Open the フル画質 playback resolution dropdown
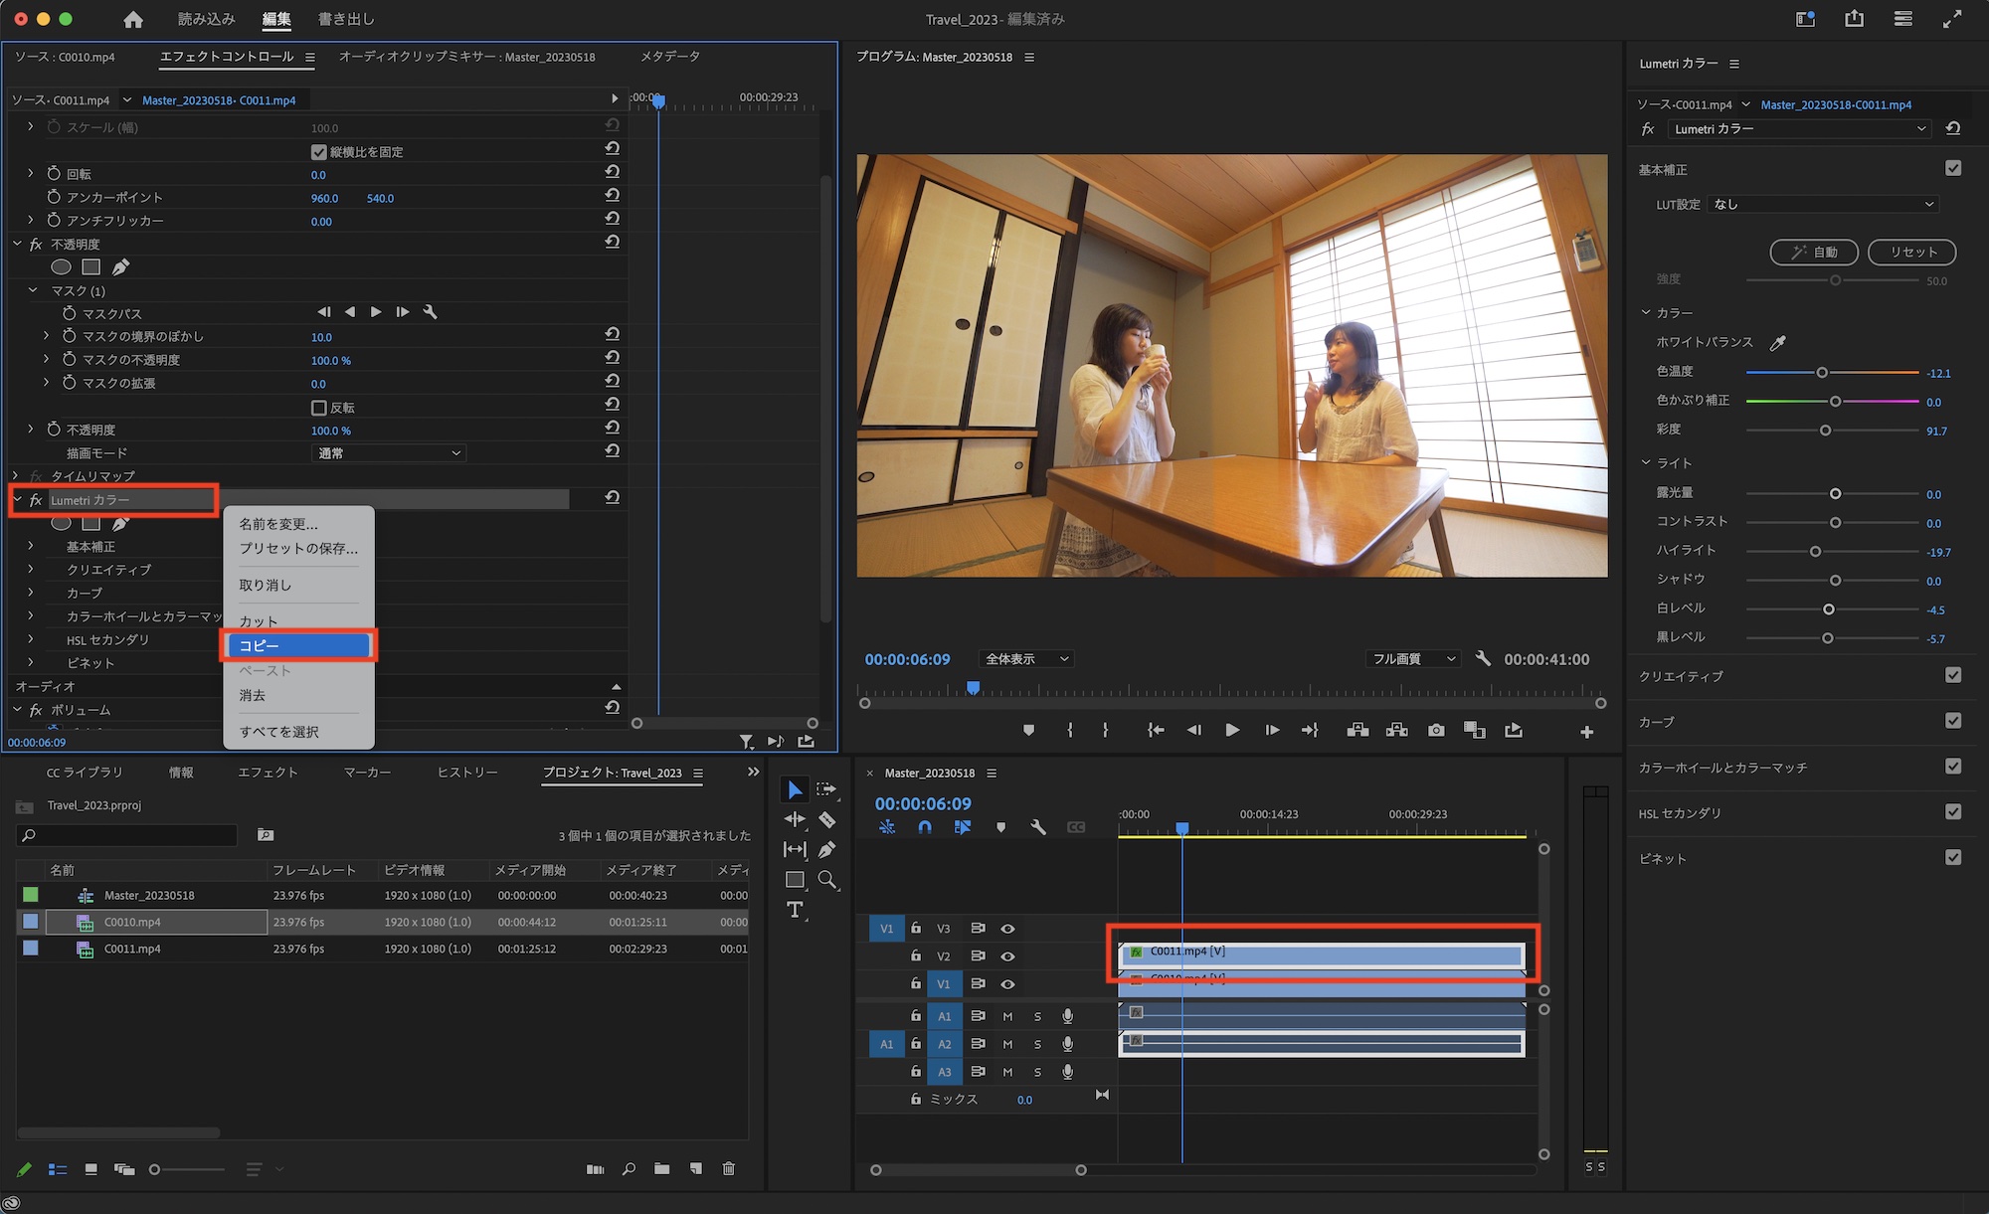The width and height of the screenshot is (1989, 1214). click(x=1412, y=659)
